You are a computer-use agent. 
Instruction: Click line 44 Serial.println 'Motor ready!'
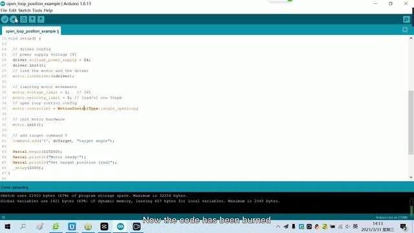[x=49, y=157]
